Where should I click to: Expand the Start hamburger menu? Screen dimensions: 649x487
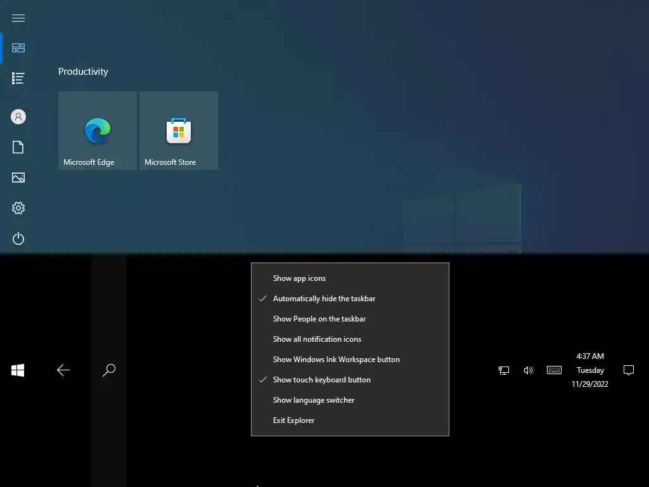pos(18,18)
